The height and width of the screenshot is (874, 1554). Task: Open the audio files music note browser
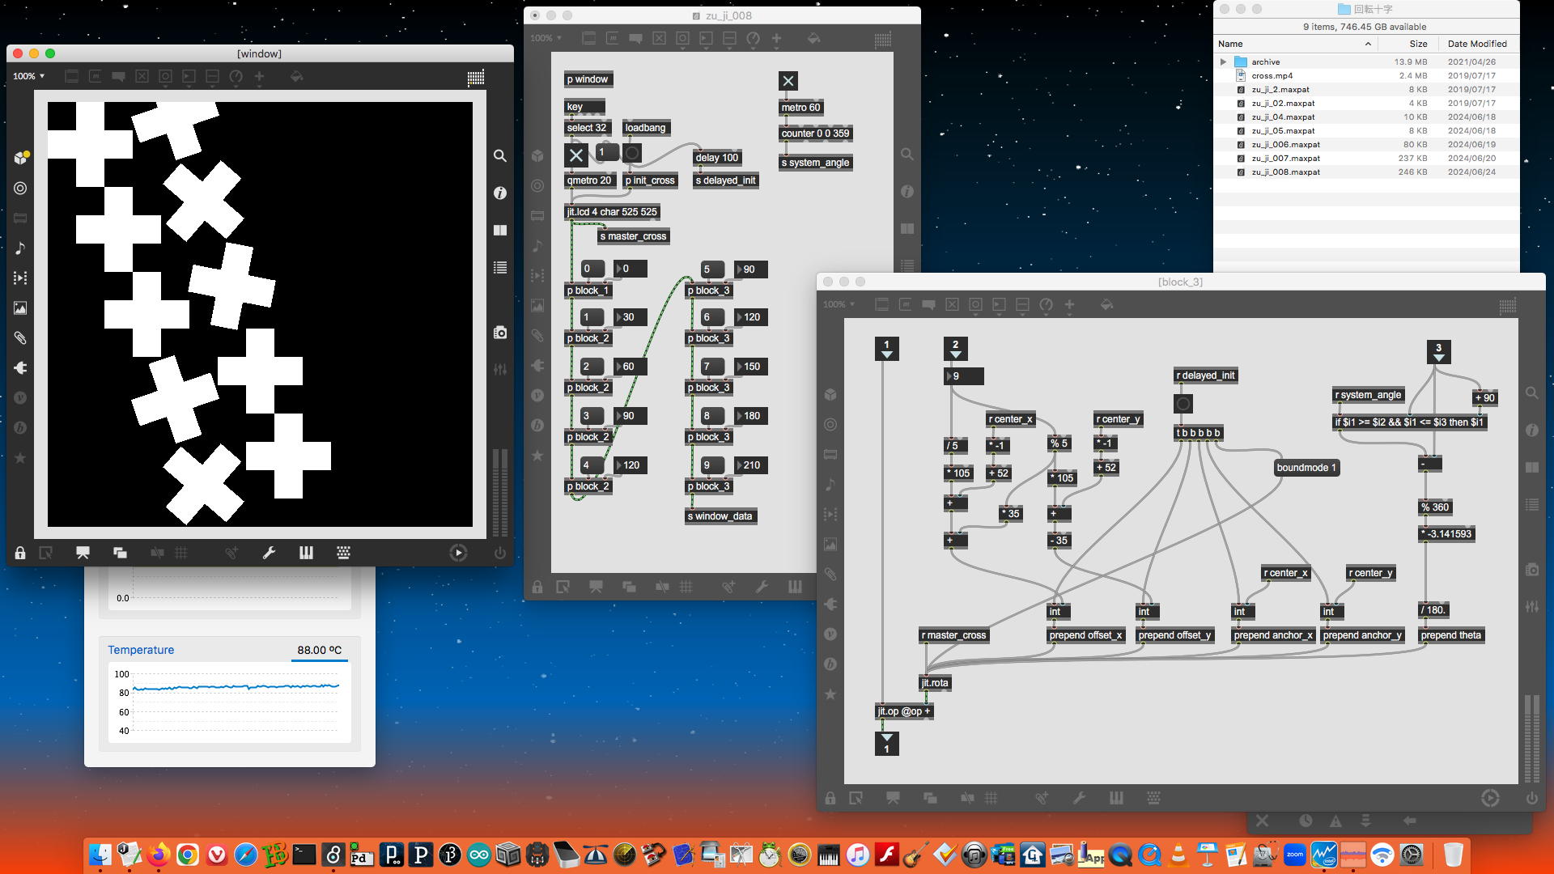coord(20,248)
